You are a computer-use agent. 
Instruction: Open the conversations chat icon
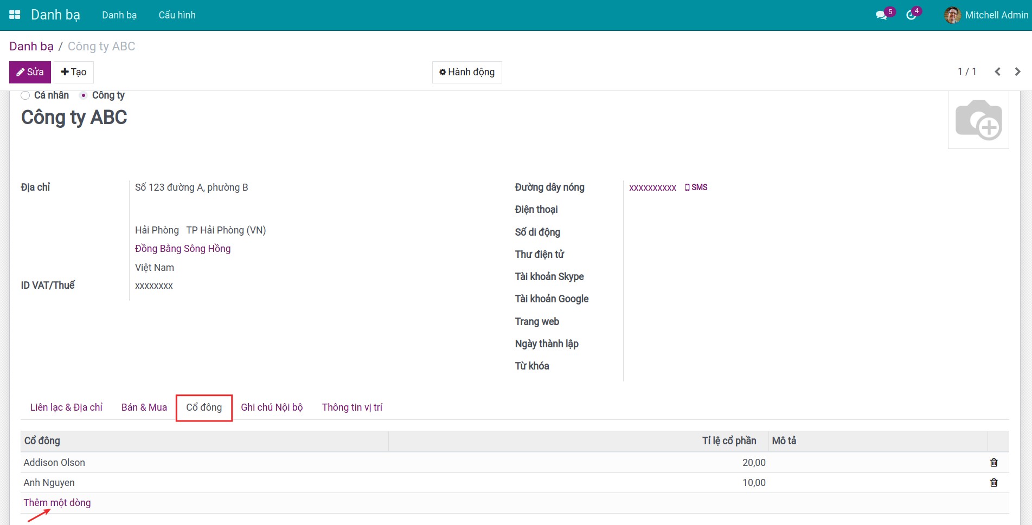click(881, 15)
